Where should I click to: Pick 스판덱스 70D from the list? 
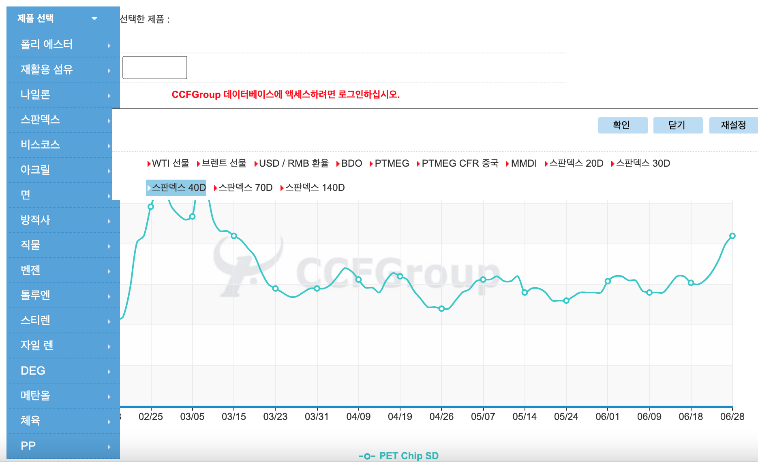[243, 188]
